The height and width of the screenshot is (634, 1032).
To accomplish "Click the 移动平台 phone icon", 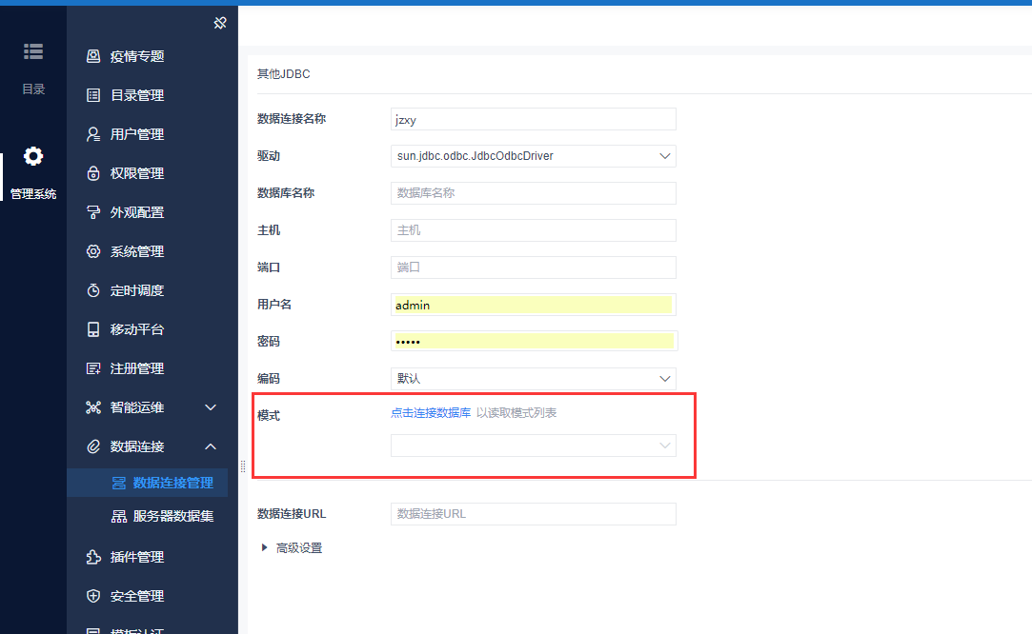I will 93,329.
